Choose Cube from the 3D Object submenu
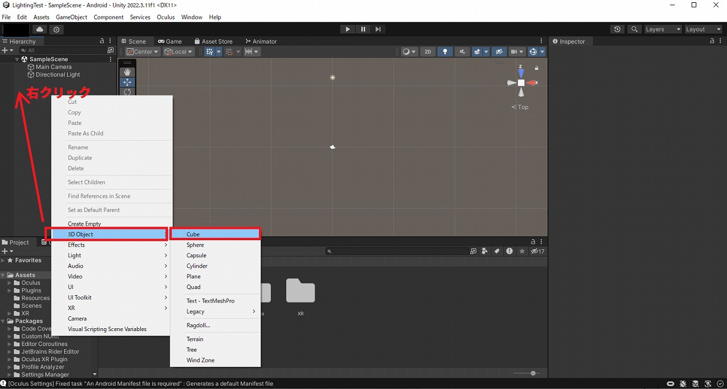Screen dimensions: 727x389 point(215,234)
